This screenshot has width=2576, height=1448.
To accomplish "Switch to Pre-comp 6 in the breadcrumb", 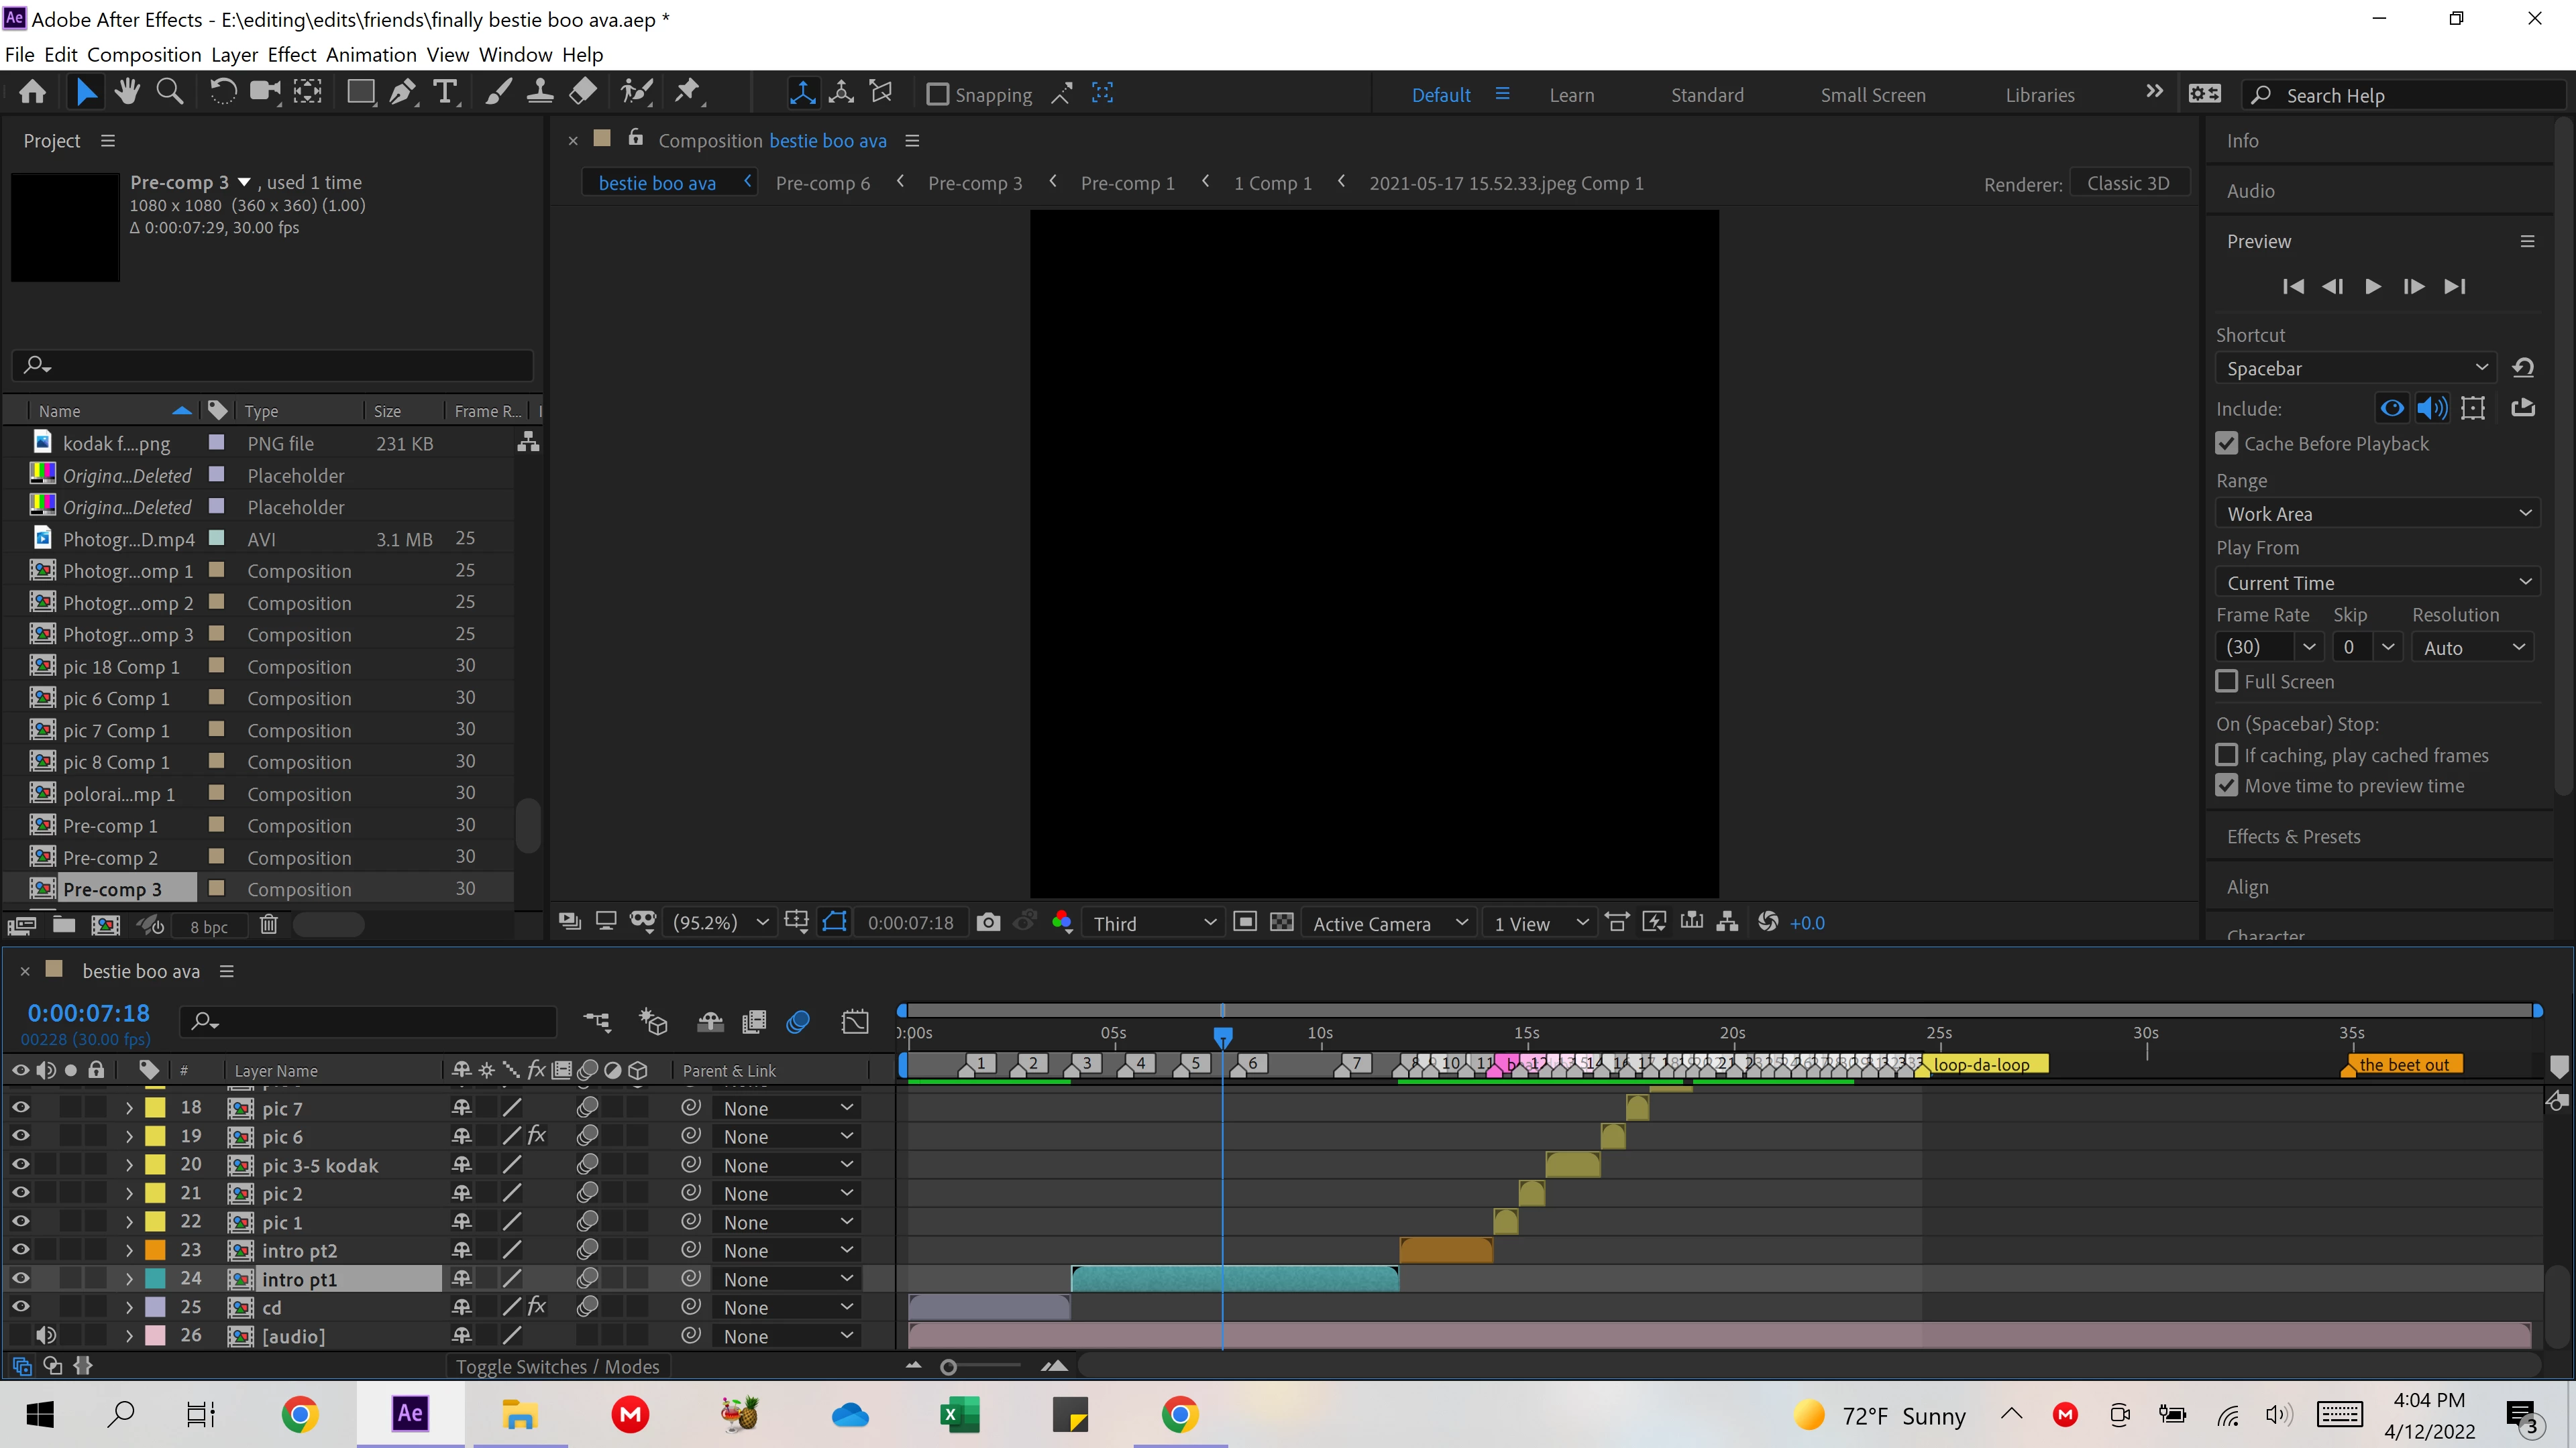I will coord(822,183).
